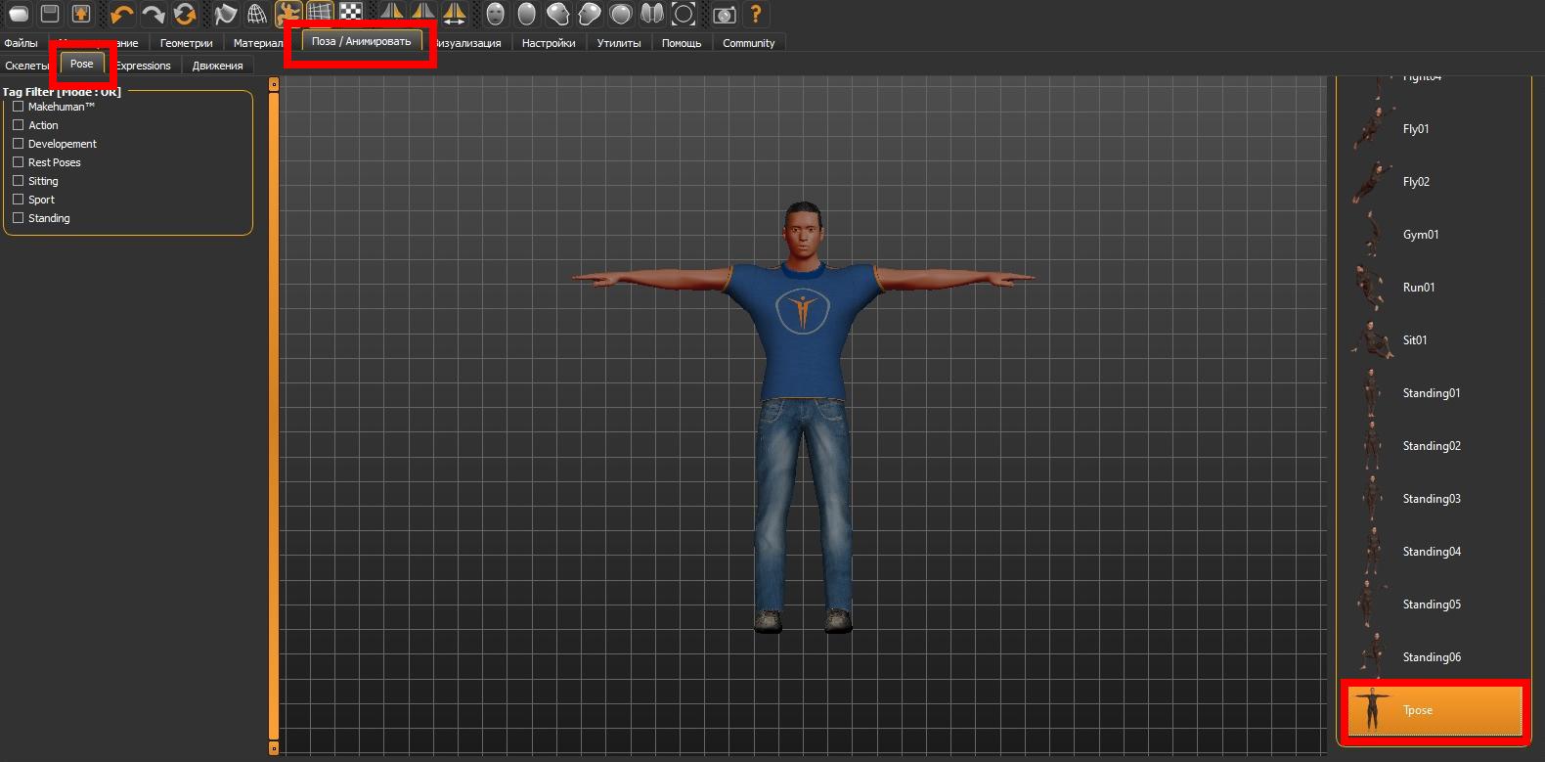The width and height of the screenshot is (1545, 762).
Task: Toggle the Grid display icon
Action: pyautogui.click(x=320, y=15)
